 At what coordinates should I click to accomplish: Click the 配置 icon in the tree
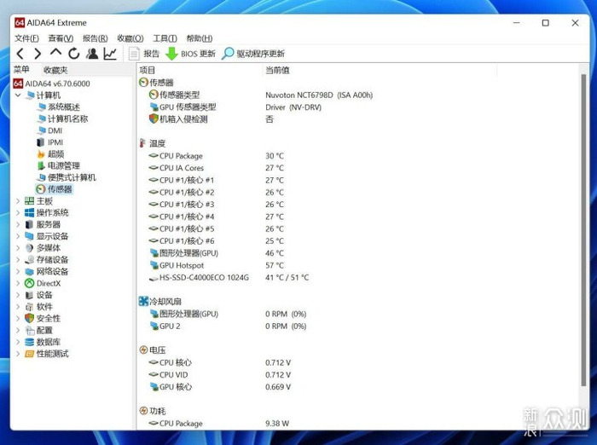click(29, 331)
